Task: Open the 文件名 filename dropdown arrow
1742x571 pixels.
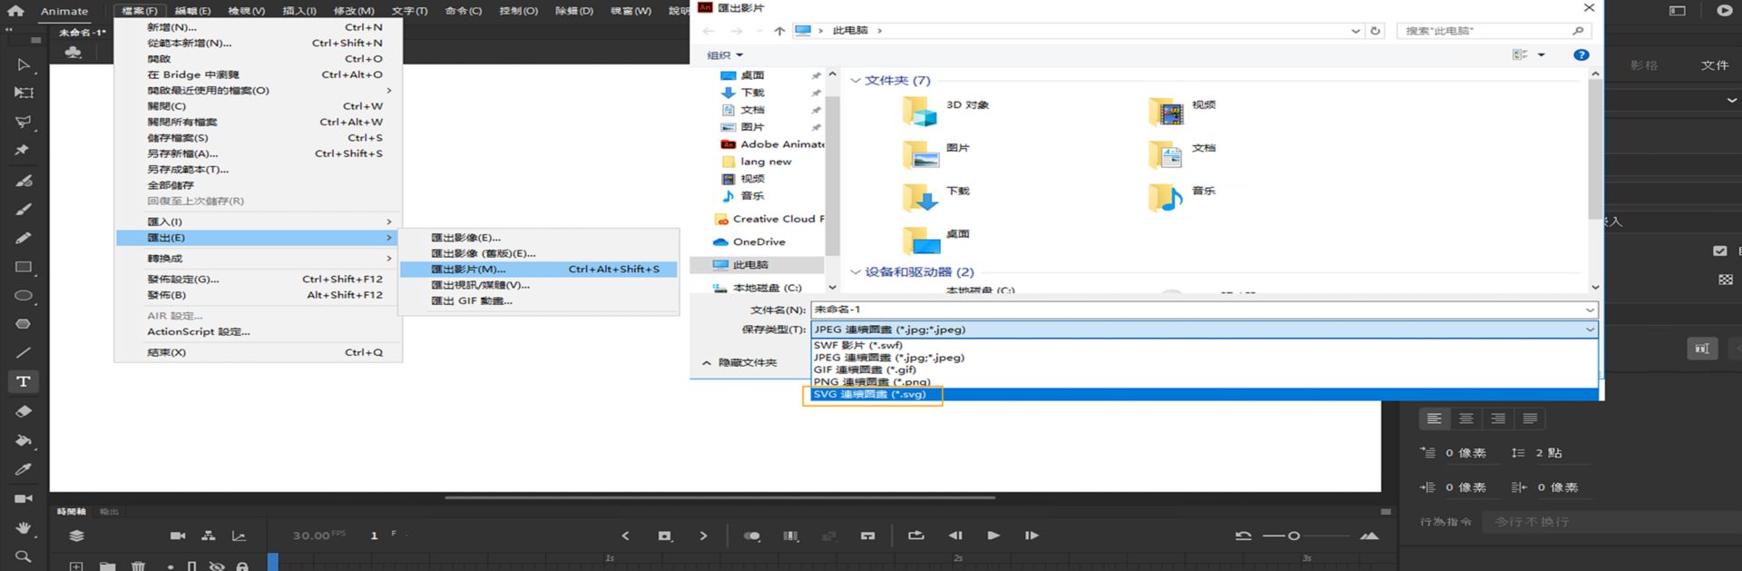Action: click(x=1590, y=310)
